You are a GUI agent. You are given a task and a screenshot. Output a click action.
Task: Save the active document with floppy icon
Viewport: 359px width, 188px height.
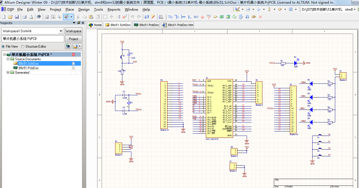click(17, 17)
